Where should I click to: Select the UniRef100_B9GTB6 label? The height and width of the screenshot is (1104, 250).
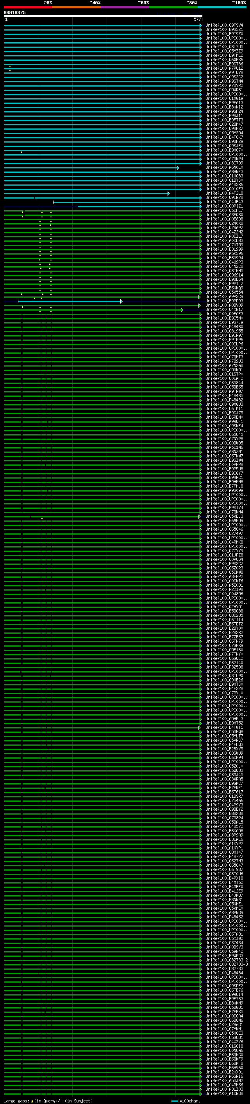pos(224,64)
